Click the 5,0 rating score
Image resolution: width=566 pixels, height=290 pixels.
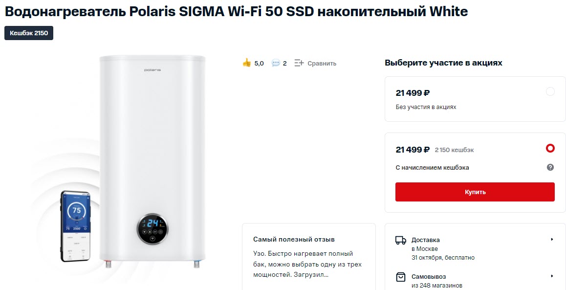click(x=258, y=63)
